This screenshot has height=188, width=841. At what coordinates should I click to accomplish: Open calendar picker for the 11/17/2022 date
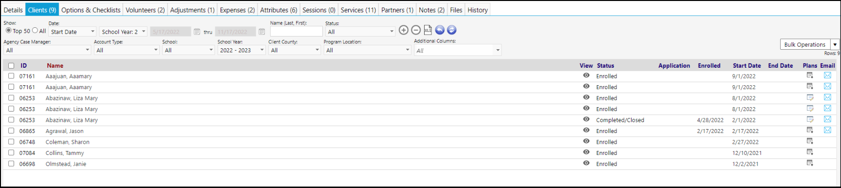[x=262, y=32]
